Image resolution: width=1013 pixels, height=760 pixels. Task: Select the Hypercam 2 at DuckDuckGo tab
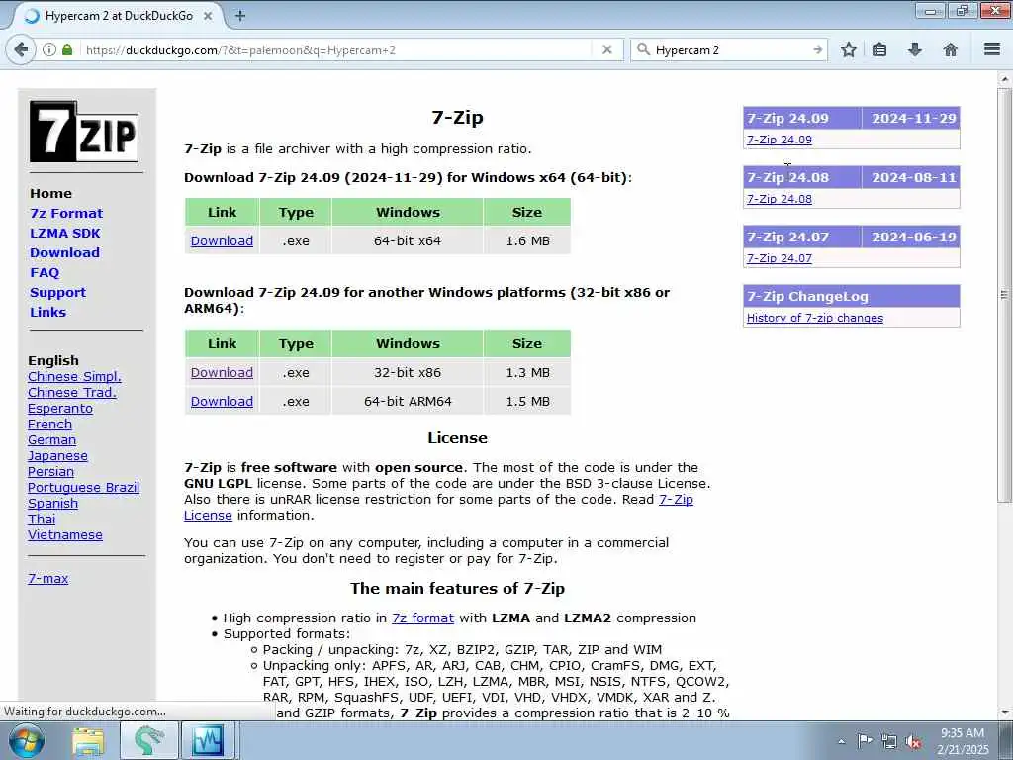click(118, 16)
